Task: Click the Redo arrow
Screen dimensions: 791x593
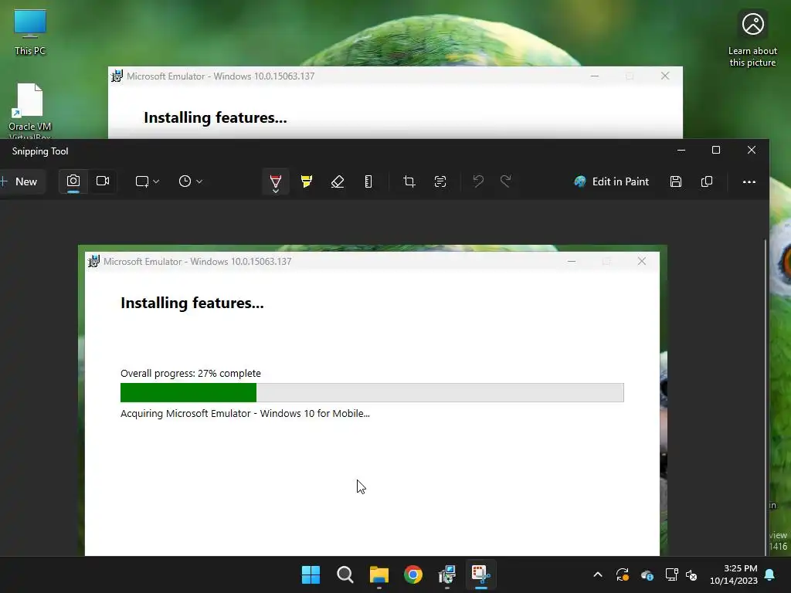Action: 505,181
